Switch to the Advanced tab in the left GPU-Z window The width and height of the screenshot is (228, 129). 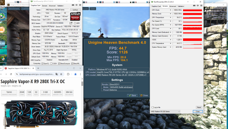52,6
